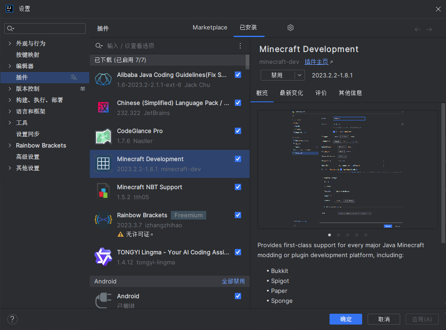The height and width of the screenshot is (330, 446).
Task: Click the help question mark icon
Action: point(12,319)
